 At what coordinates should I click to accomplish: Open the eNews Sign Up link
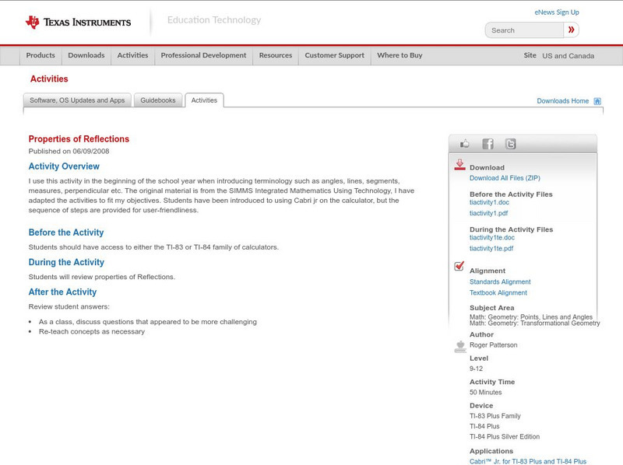pos(557,12)
